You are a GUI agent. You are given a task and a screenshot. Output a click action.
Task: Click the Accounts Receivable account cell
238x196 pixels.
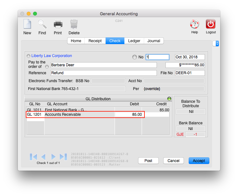click(x=80, y=114)
